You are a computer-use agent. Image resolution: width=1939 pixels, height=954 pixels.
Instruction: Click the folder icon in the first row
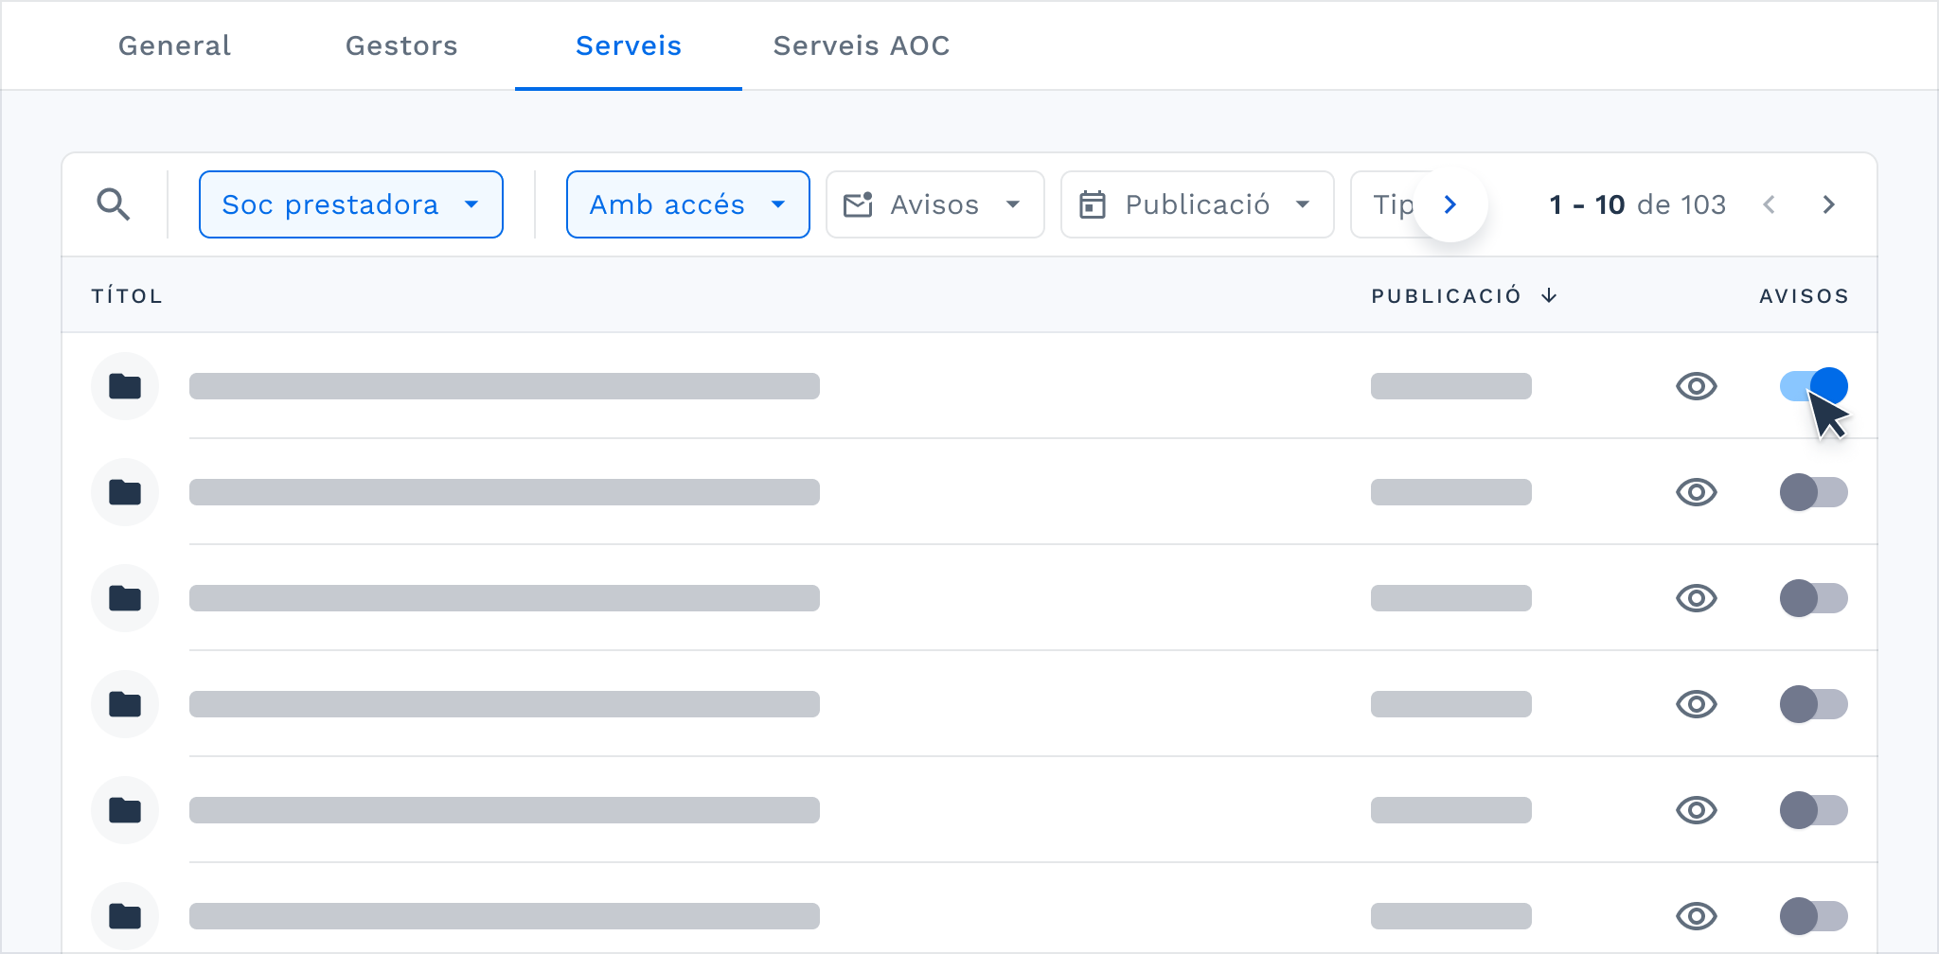coord(125,386)
